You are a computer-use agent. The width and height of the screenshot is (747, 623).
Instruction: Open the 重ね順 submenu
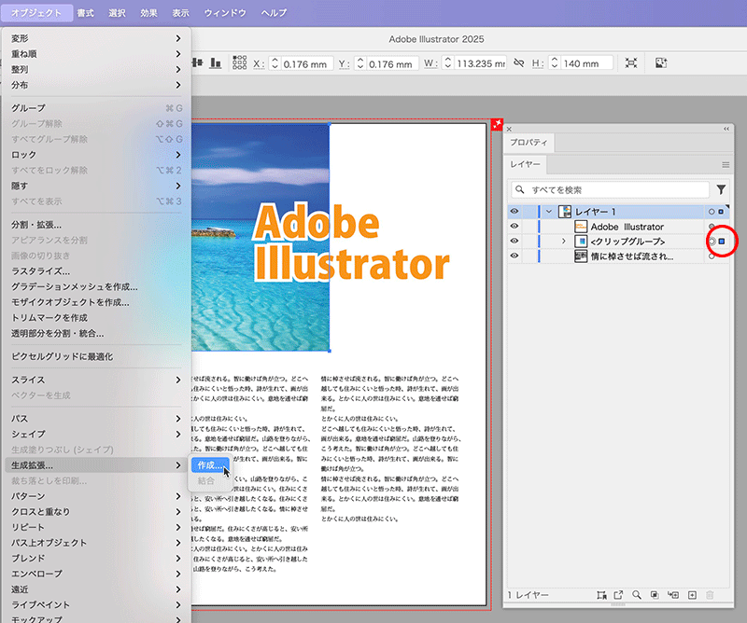(x=96, y=54)
